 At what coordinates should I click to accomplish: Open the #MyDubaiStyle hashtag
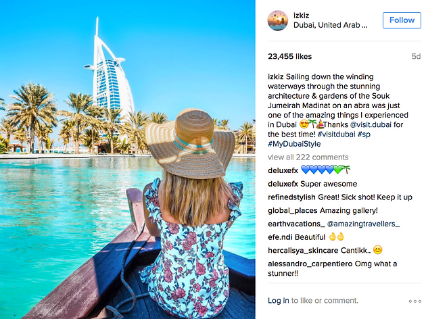[294, 144]
